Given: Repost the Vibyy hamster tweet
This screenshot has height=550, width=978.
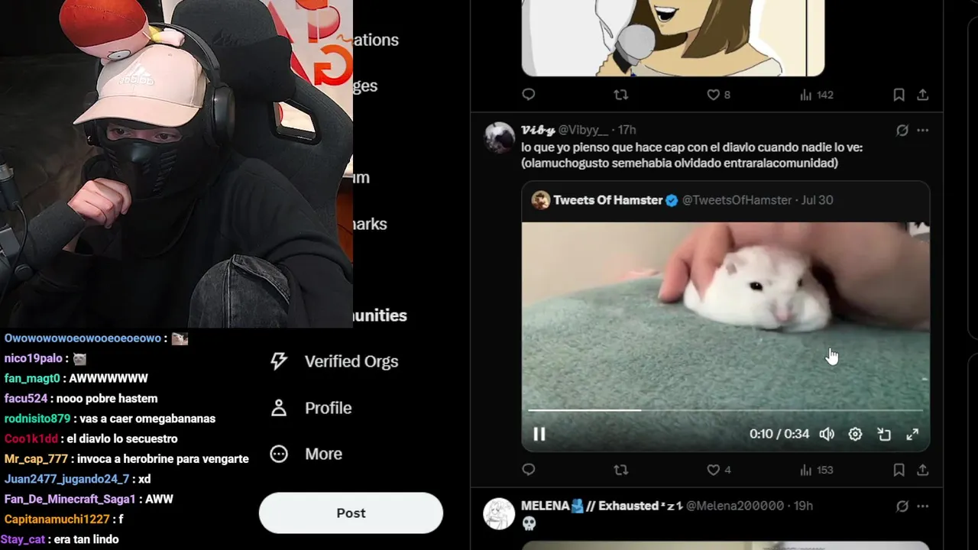Looking at the screenshot, I should coord(621,470).
